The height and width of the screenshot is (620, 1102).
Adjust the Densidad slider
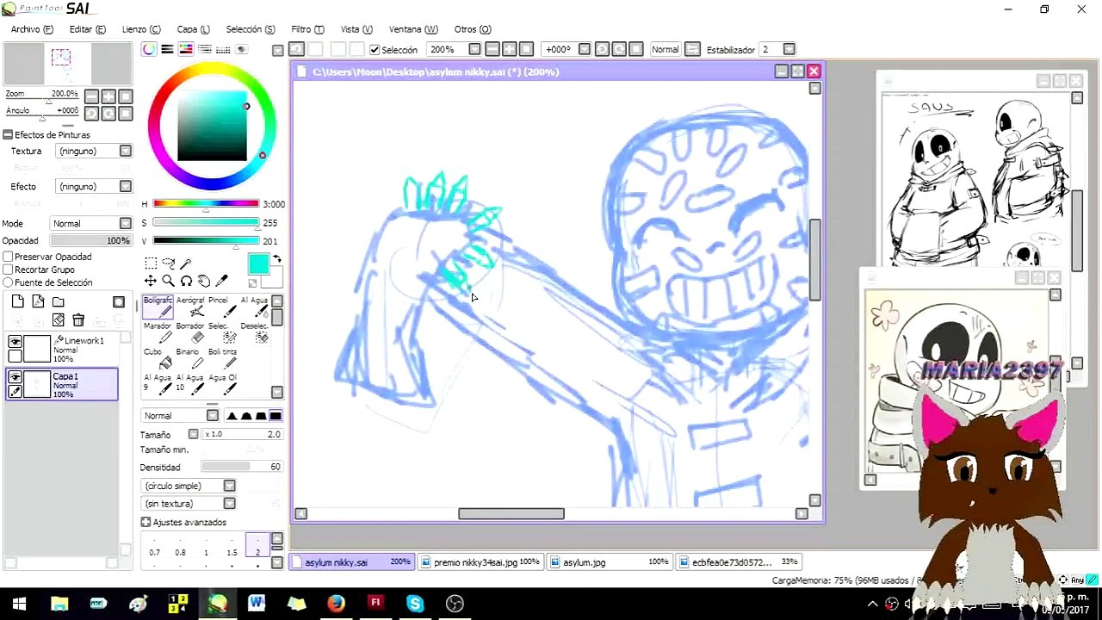242,467
